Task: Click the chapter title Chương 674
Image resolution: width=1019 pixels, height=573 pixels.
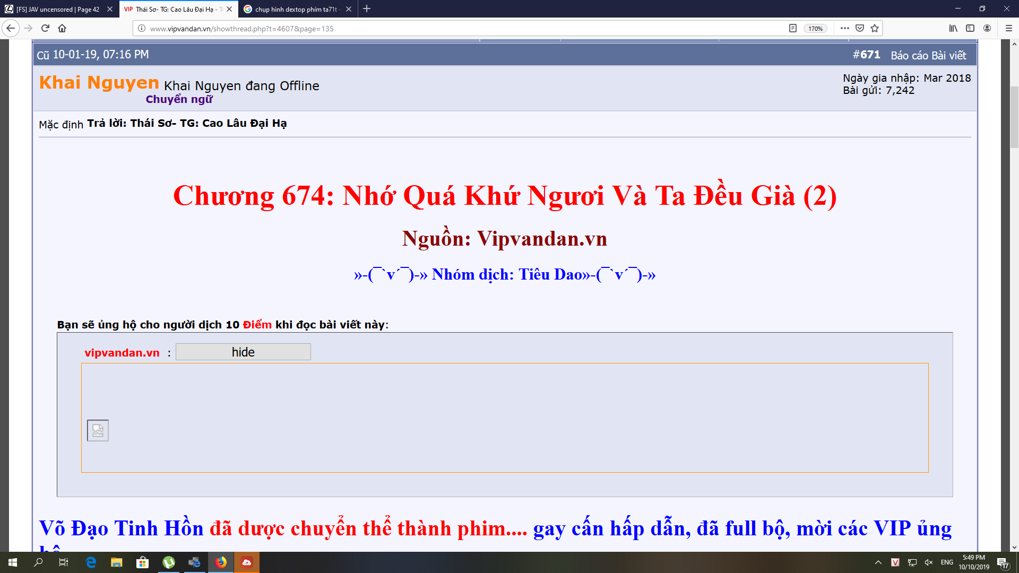Action: pyautogui.click(x=505, y=196)
